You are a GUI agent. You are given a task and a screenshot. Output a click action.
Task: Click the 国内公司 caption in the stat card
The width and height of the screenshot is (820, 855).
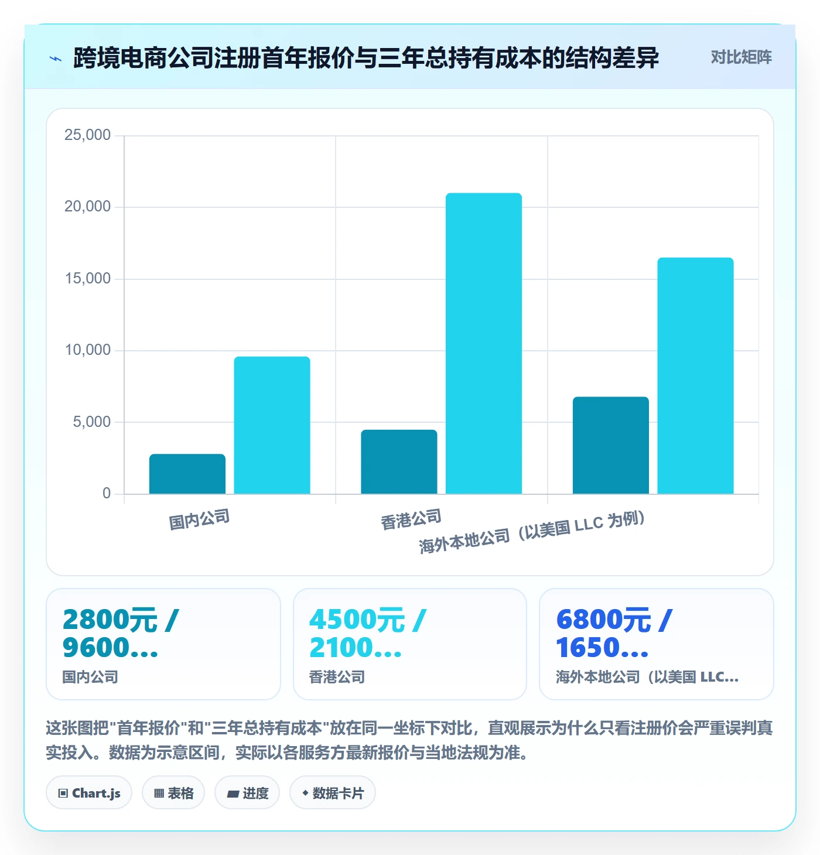pos(90,678)
